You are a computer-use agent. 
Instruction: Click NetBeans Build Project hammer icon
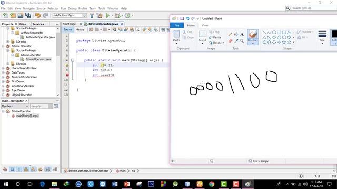(x=92, y=15)
